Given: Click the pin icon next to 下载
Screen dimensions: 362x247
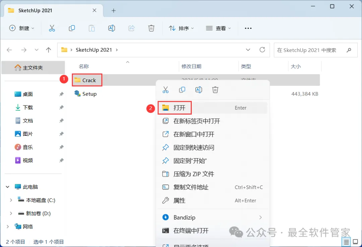Looking at the screenshot, I should pyautogui.click(x=61, y=107).
